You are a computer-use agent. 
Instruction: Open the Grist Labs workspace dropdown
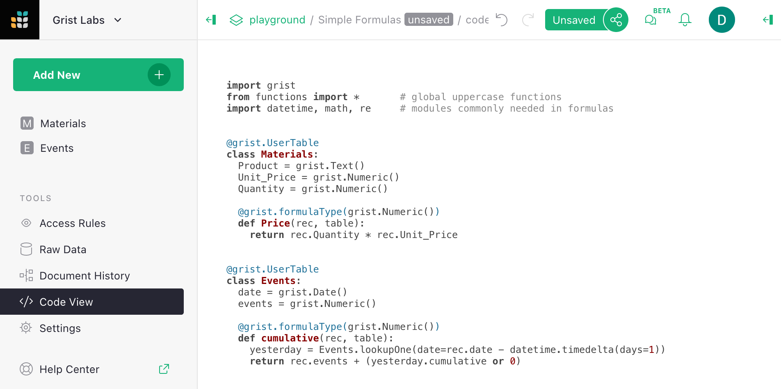point(87,19)
